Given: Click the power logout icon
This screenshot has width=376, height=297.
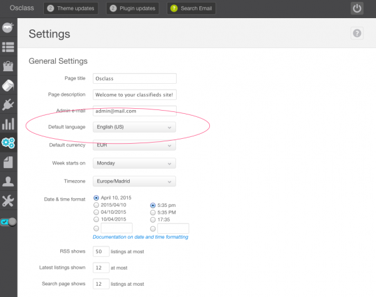Looking at the screenshot, I should pyautogui.click(x=357, y=8).
